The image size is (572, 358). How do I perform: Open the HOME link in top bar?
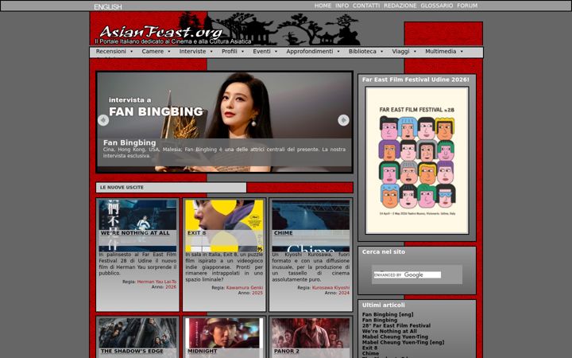point(323,6)
